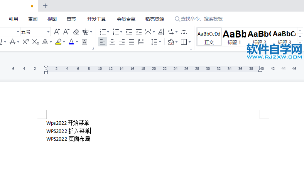Click first-line indent marker on ruler
The image size is (304, 170).
[46, 67]
